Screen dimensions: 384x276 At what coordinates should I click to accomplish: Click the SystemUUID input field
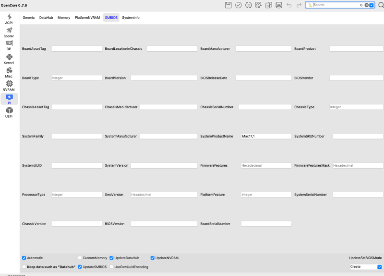(x=77, y=165)
